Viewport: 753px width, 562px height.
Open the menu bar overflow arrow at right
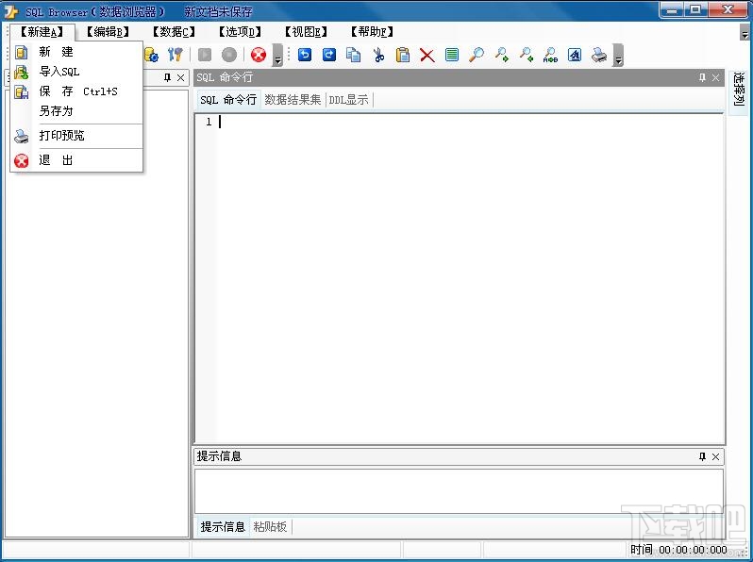pyautogui.click(x=745, y=32)
